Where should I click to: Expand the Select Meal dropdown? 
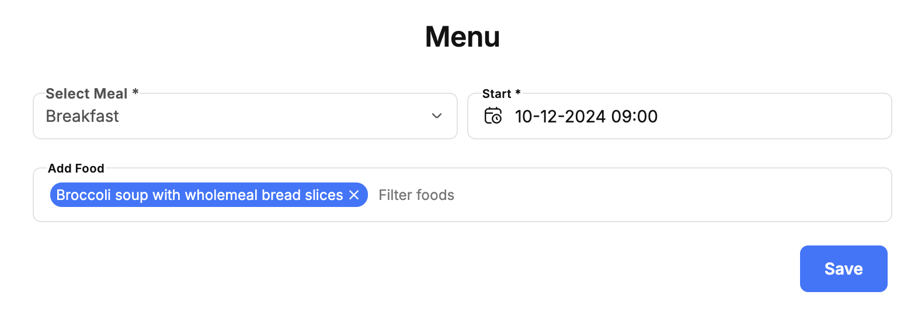245,116
